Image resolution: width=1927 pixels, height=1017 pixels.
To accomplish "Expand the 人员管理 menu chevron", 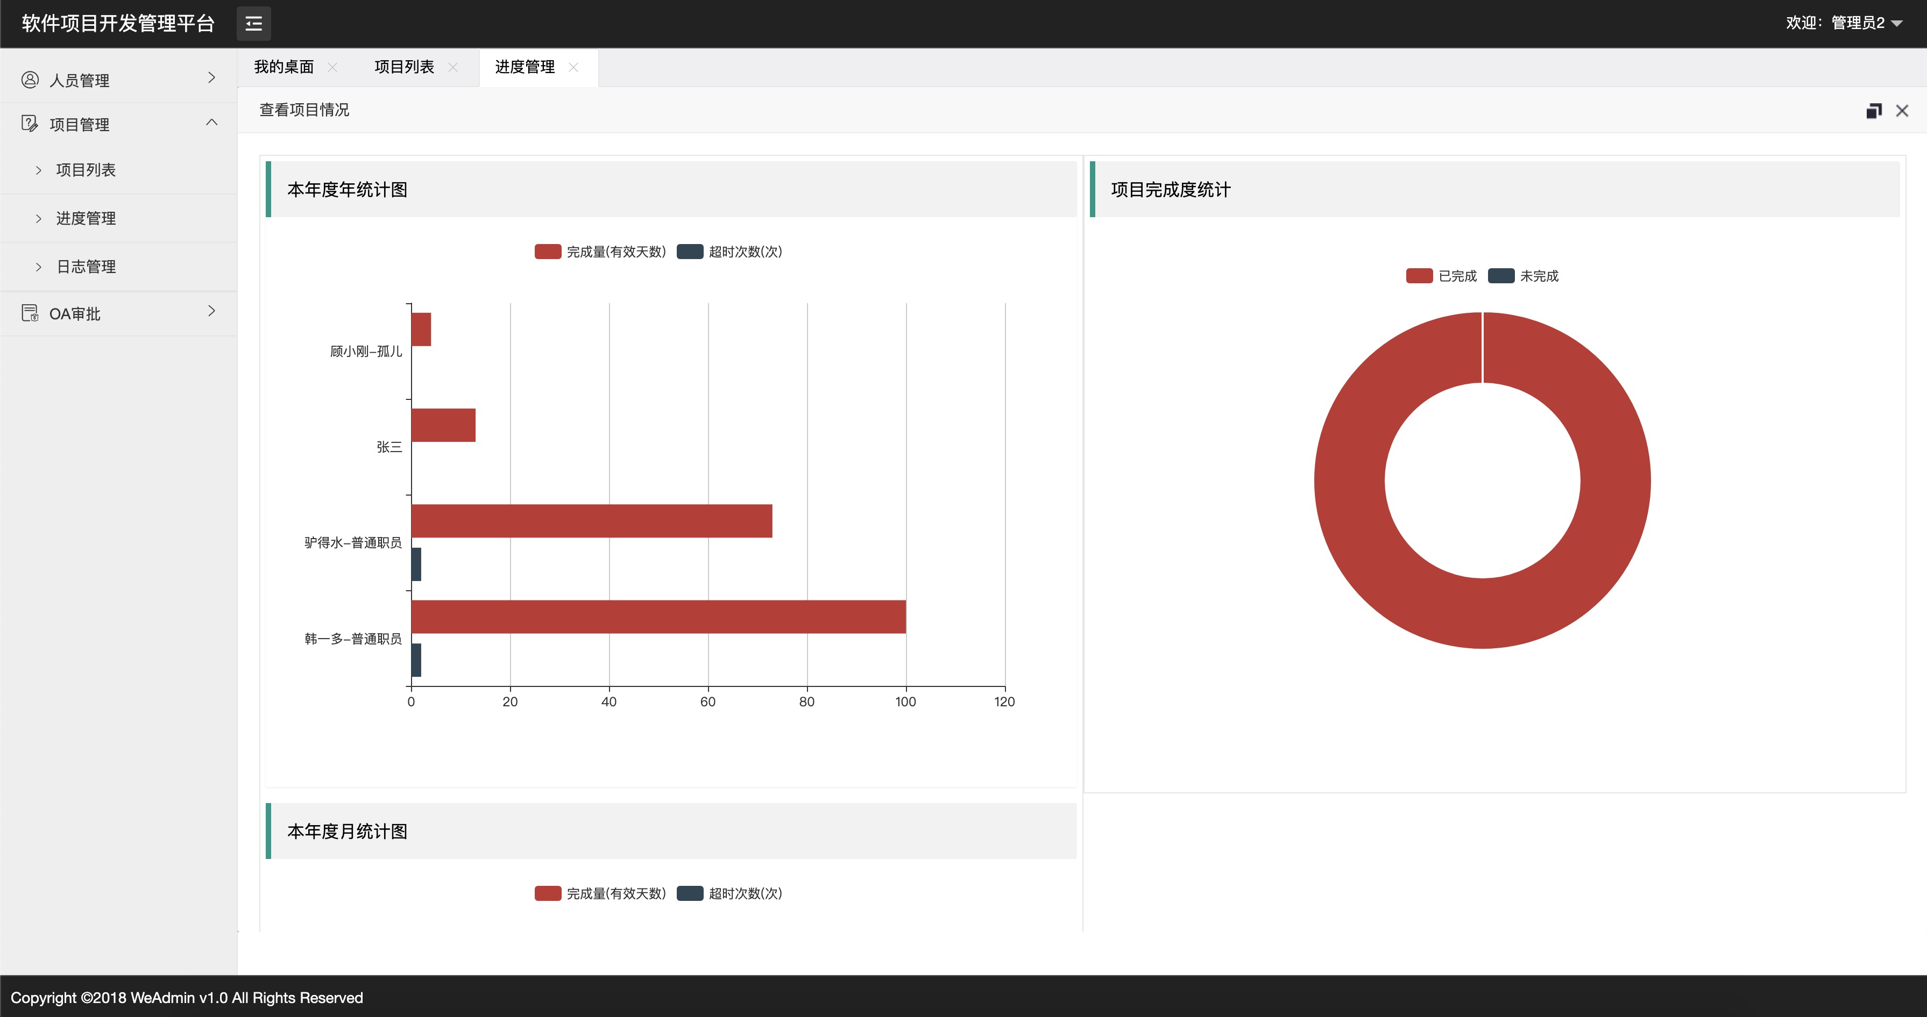I will coord(212,78).
